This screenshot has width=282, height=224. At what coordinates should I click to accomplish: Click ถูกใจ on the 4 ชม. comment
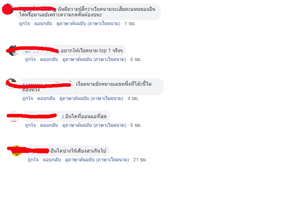click(28, 98)
